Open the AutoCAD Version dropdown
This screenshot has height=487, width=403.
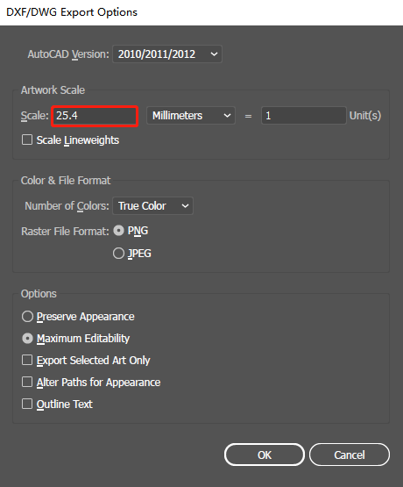(x=167, y=54)
